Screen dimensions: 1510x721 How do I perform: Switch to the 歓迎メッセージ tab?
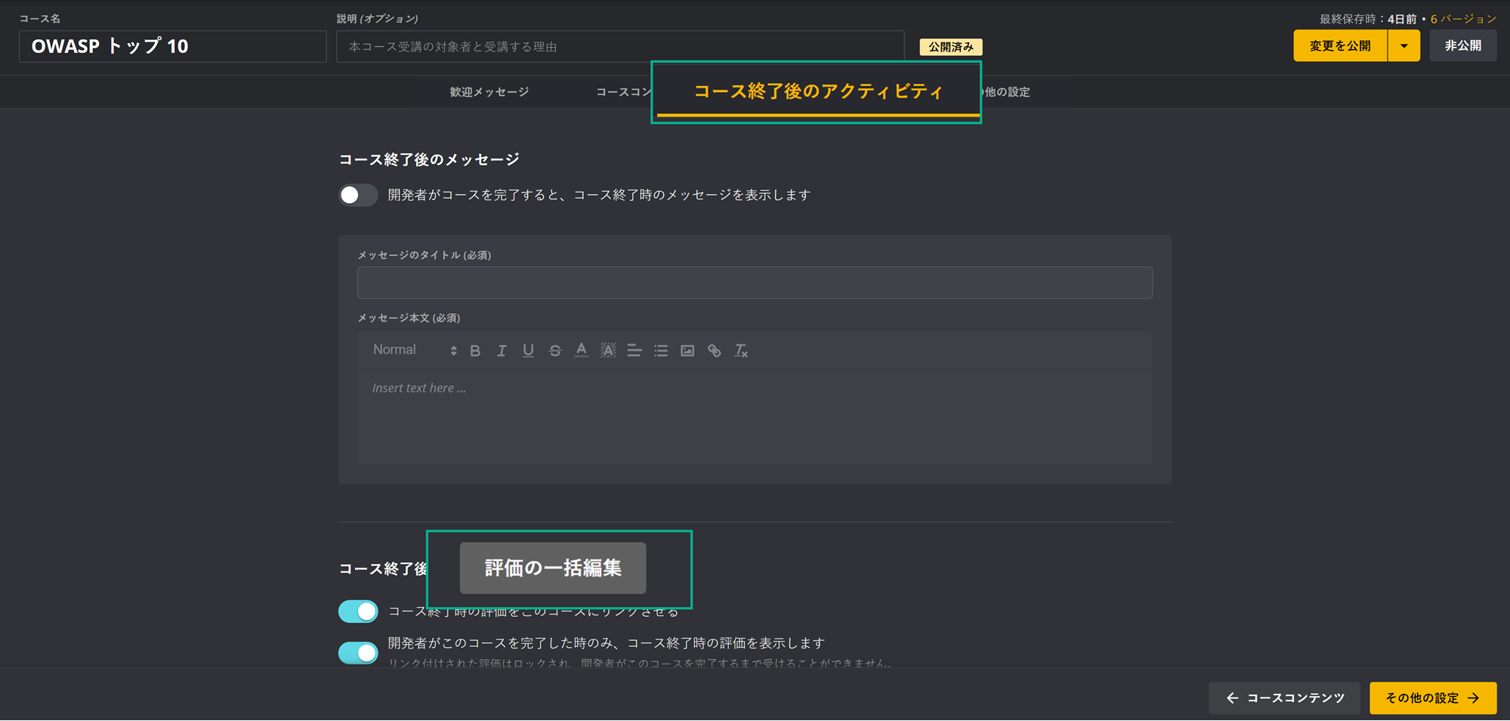point(489,92)
